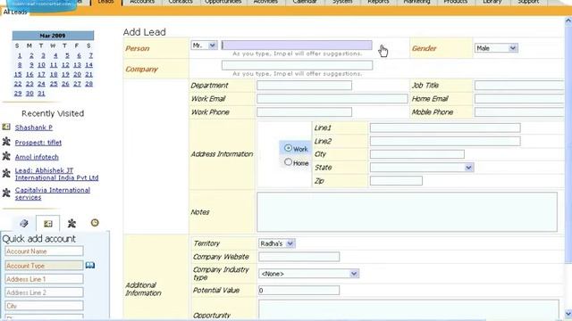Click the Work Email input field
572x321 pixels.
click(332, 99)
